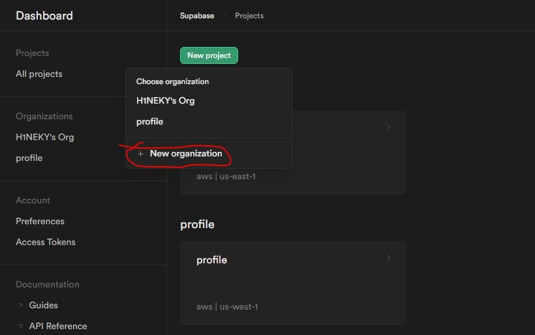535x335 pixels.
Task: Click the external-link arrow icon next to API Reference
Action: pos(20,326)
